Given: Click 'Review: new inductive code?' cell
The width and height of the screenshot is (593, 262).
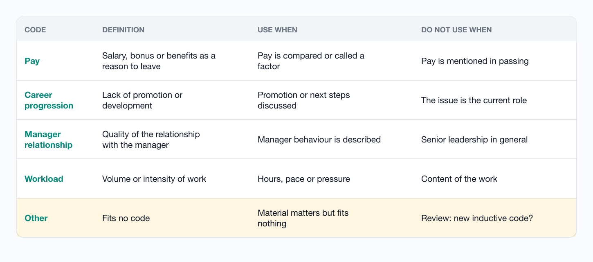Looking at the screenshot, I should [x=477, y=218].
